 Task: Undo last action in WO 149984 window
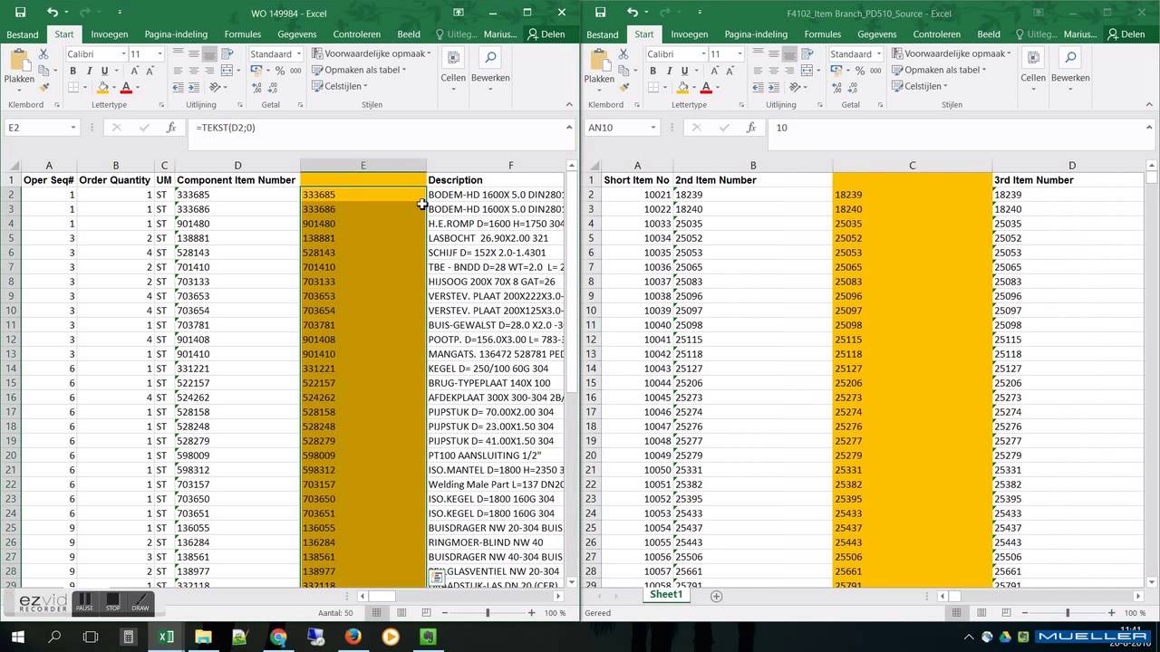coord(53,13)
